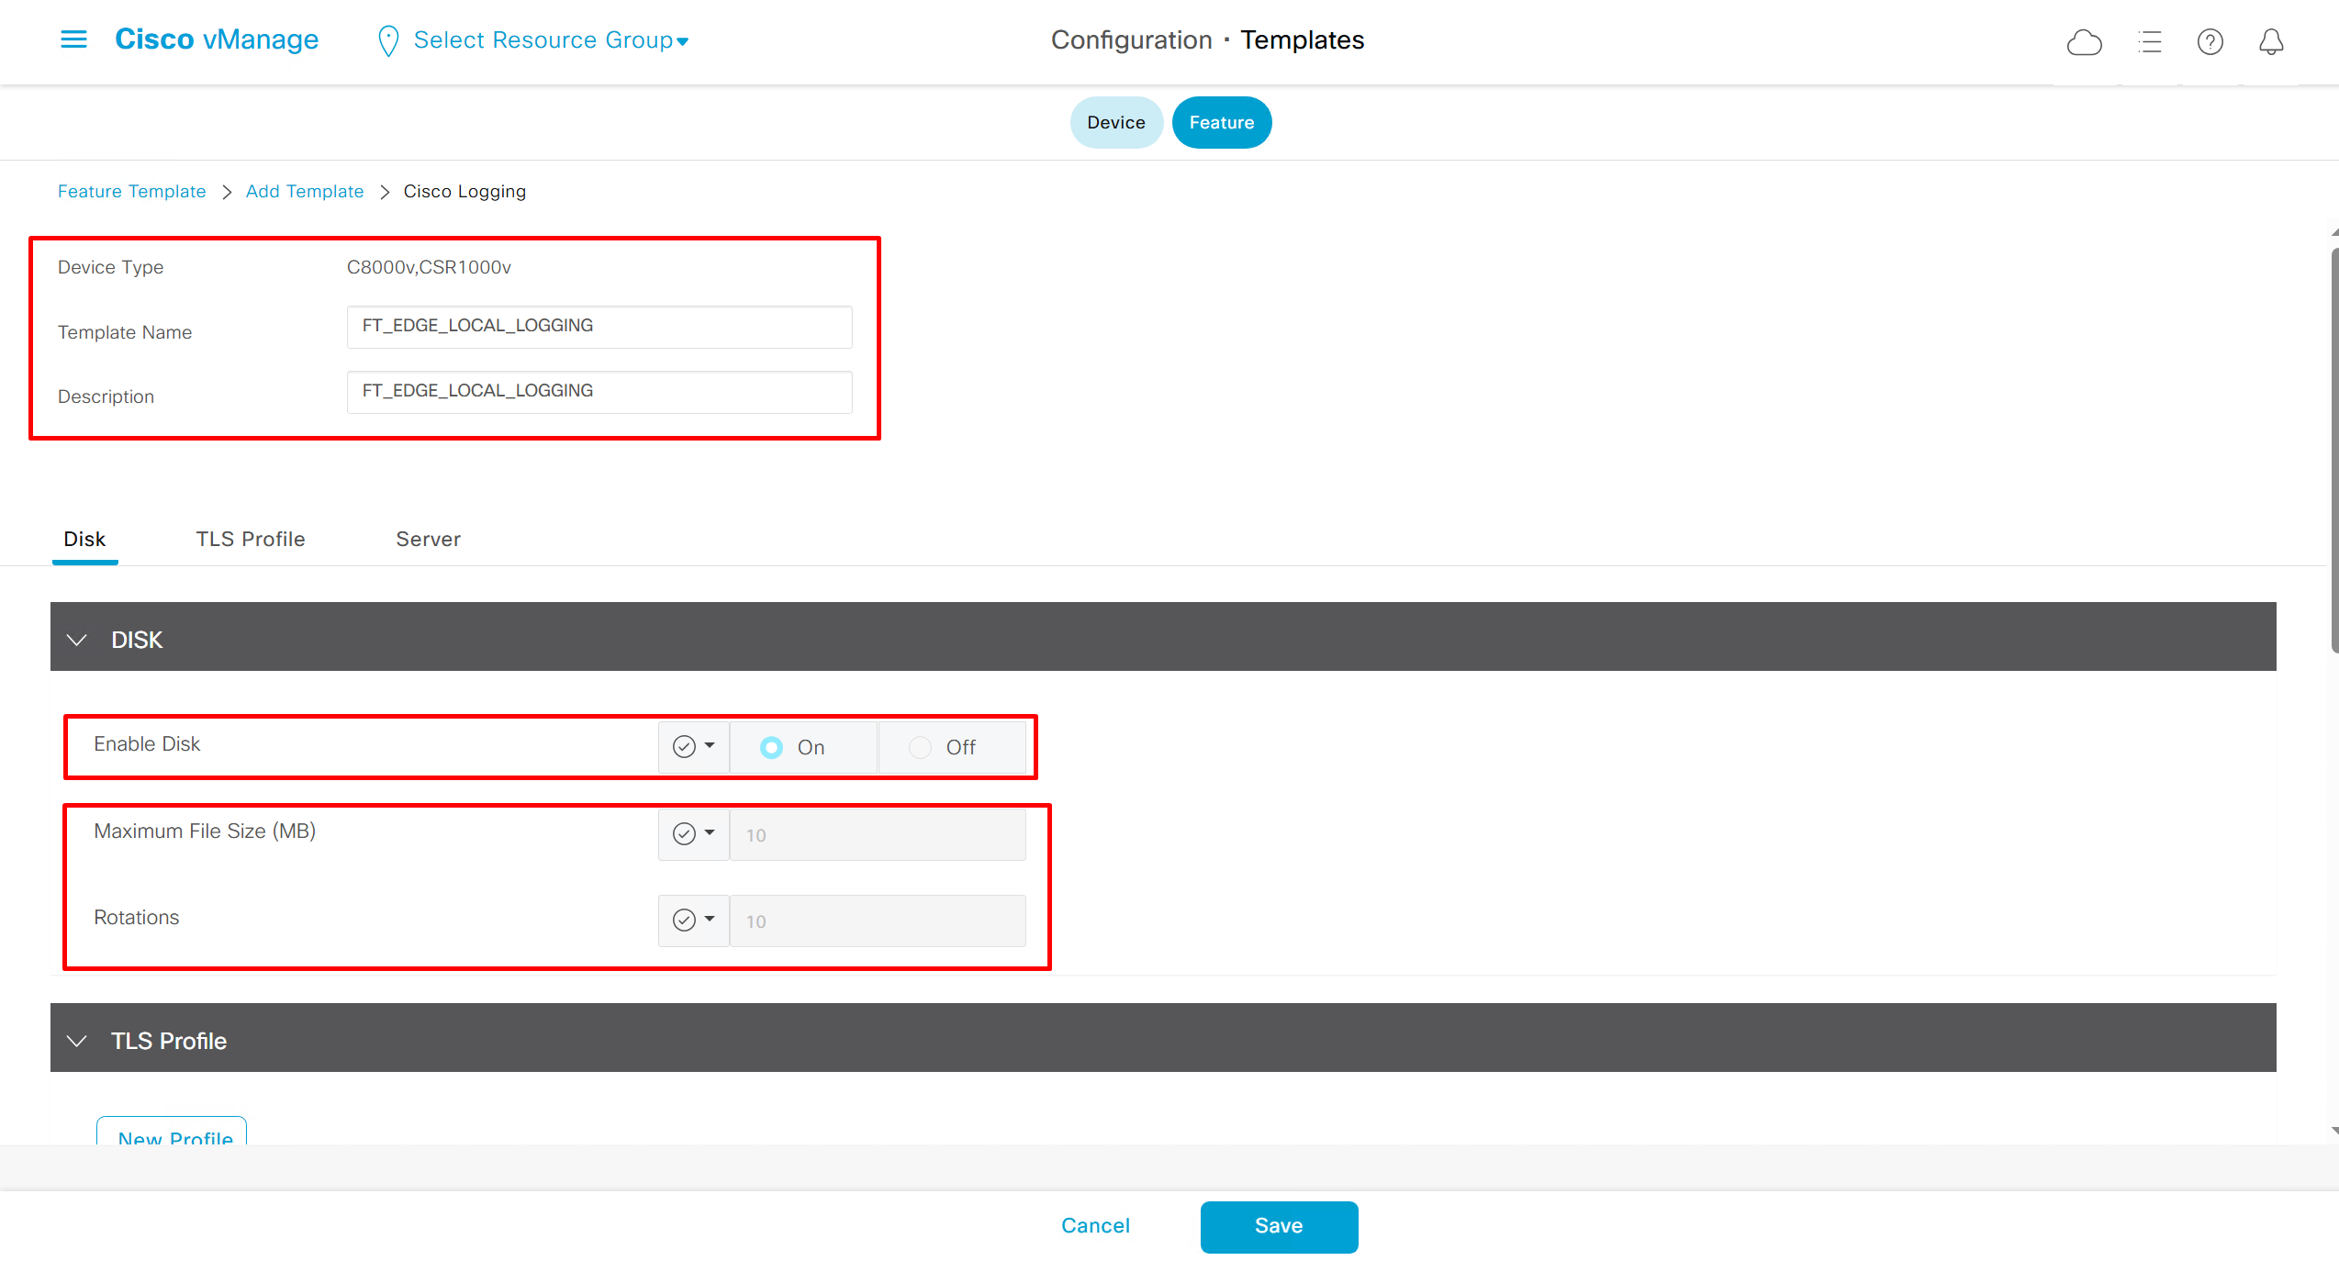The image size is (2339, 1261).
Task: Click the resource group location pin icon
Action: point(388,40)
